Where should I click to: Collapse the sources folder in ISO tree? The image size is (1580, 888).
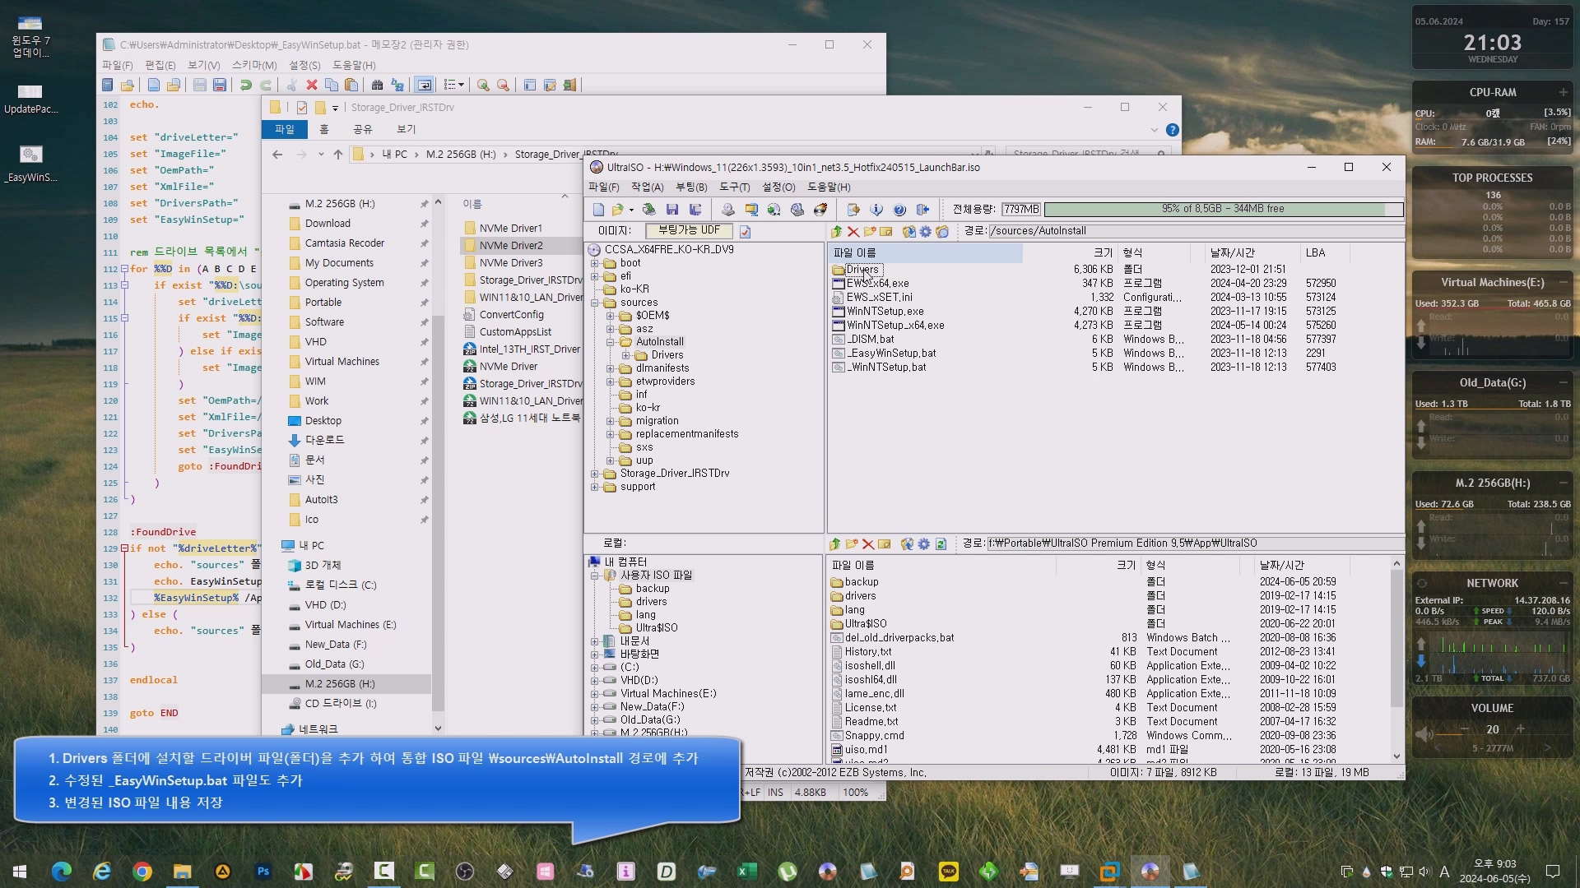(x=595, y=303)
